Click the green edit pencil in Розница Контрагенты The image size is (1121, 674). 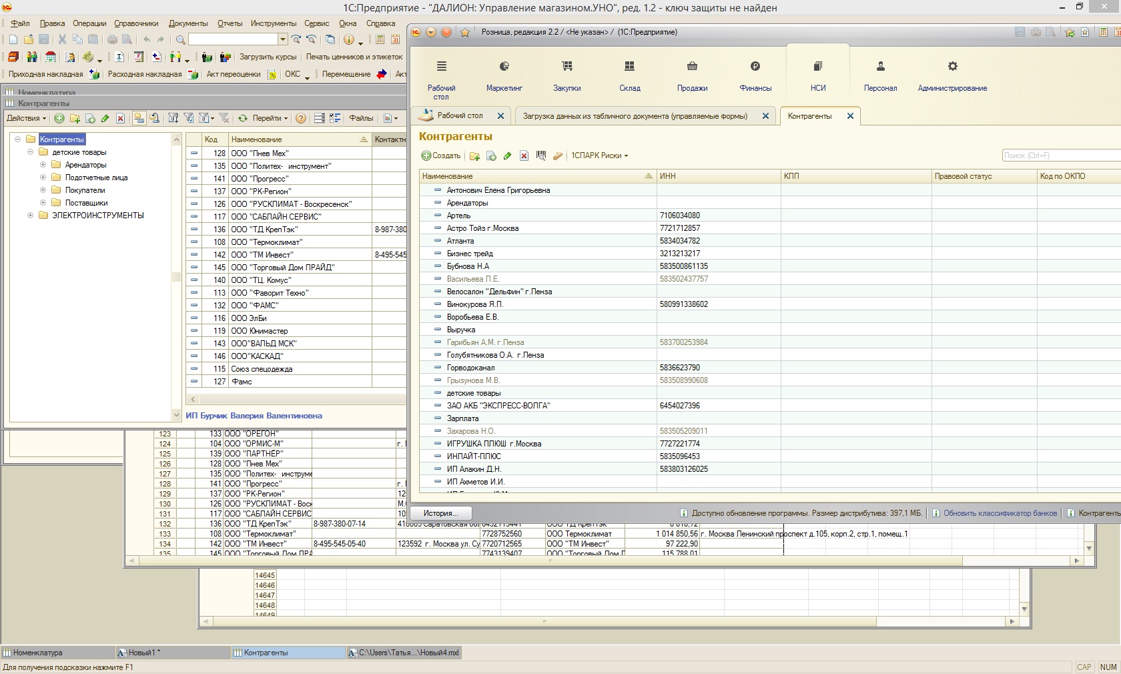click(507, 155)
